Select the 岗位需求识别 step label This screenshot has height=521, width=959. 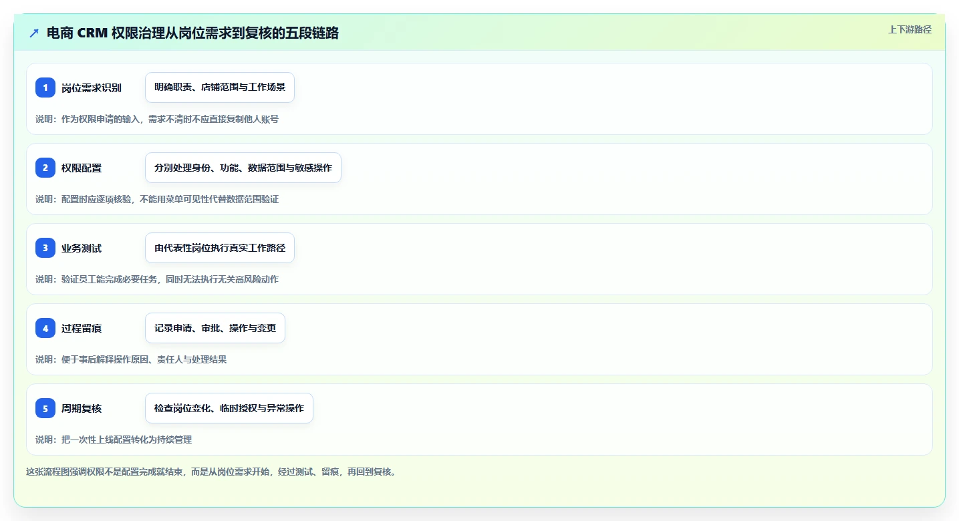click(x=92, y=88)
